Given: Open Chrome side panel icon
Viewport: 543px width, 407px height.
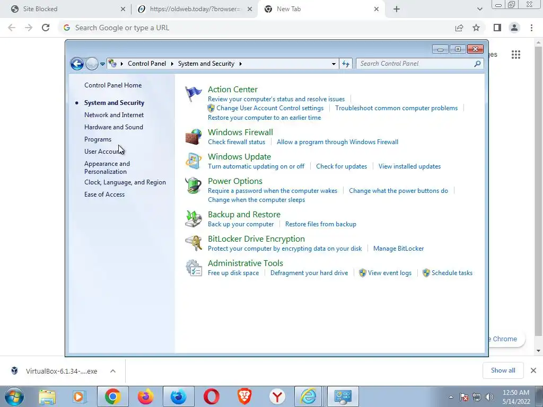Looking at the screenshot, I should 497,28.
